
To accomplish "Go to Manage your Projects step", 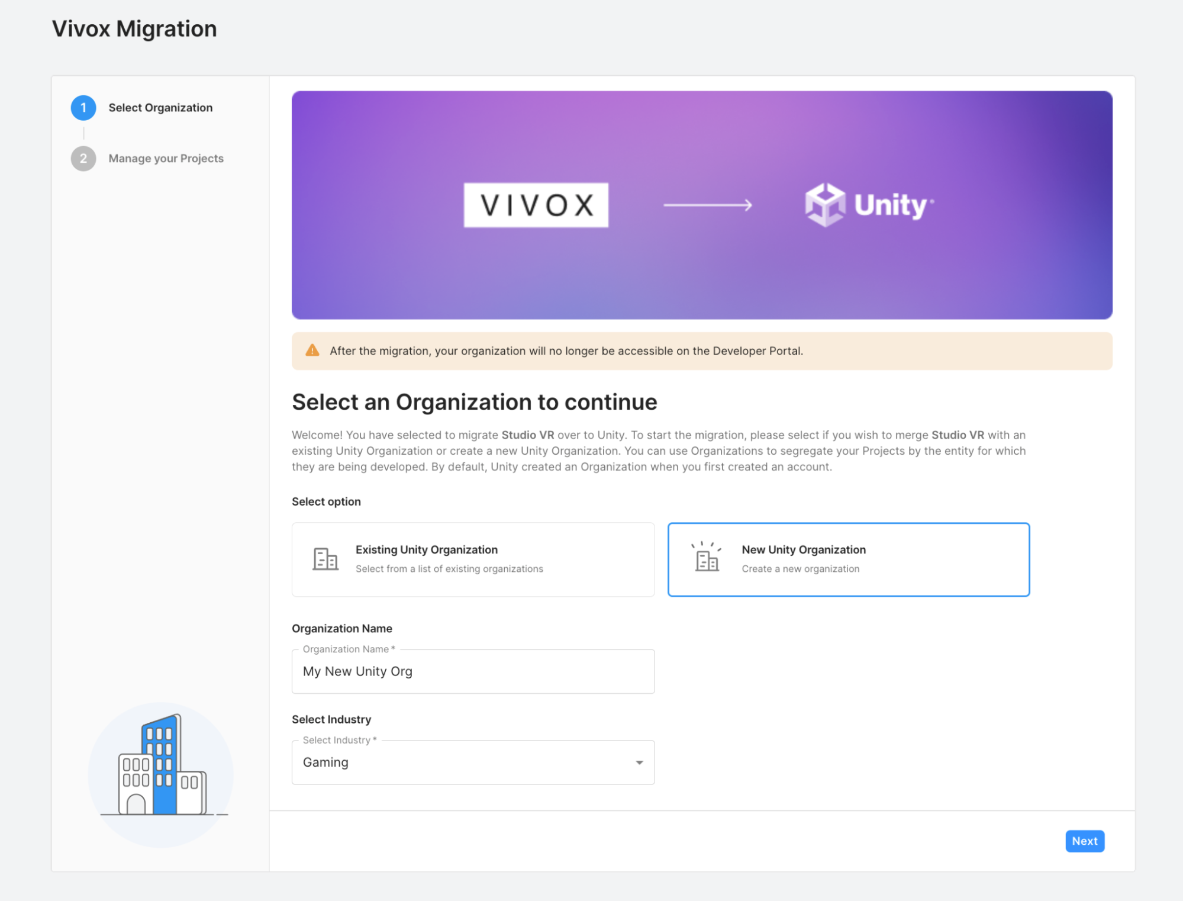I will (x=166, y=159).
